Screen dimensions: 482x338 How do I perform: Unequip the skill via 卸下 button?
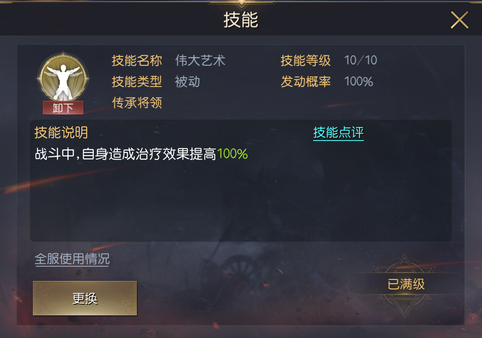click(x=63, y=108)
